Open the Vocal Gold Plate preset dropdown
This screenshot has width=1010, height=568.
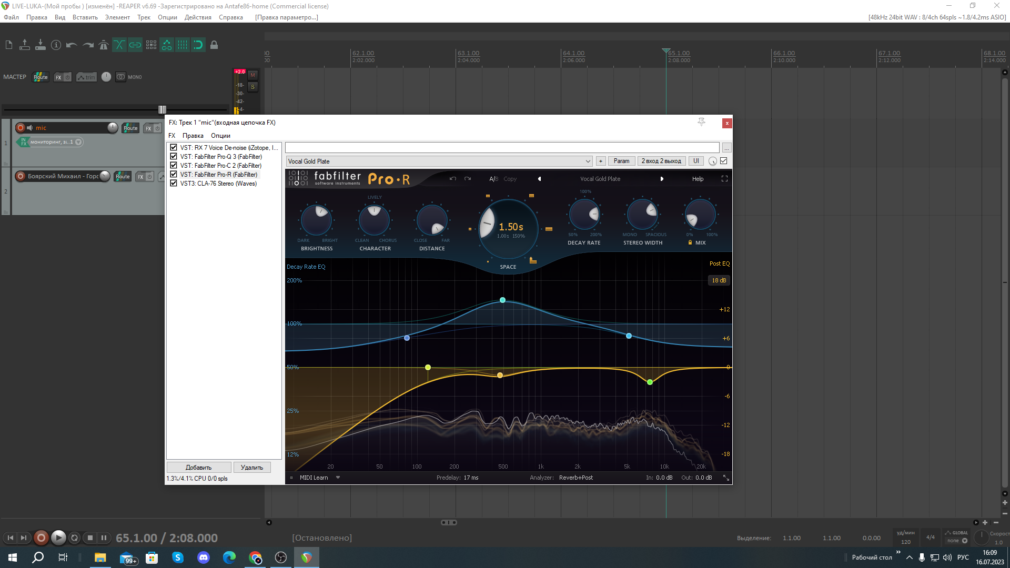click(588, 161)
